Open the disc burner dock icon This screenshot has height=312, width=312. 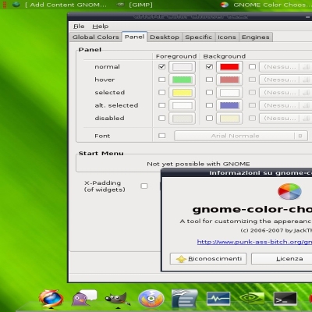[x=151, y=299]
